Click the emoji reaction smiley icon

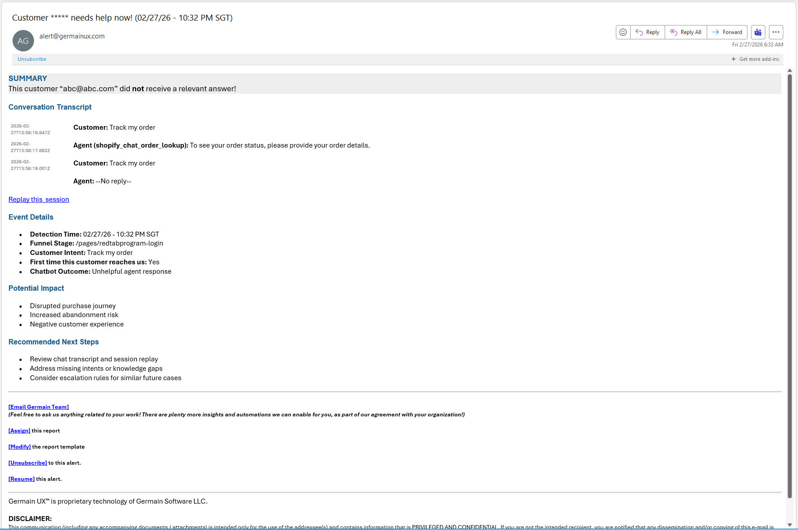(x=623, y=32)
